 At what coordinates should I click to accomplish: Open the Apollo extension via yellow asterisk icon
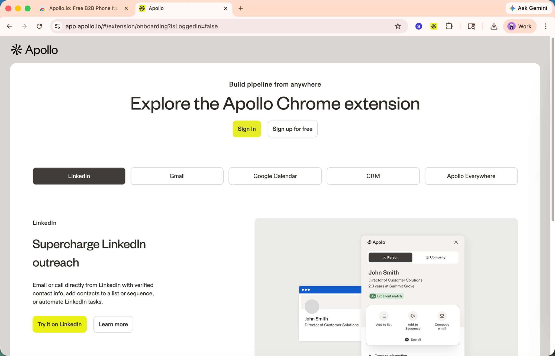point(433,26)
